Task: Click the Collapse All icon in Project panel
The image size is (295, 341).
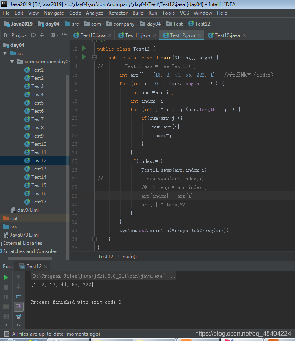Action: [x=42, y=35]
